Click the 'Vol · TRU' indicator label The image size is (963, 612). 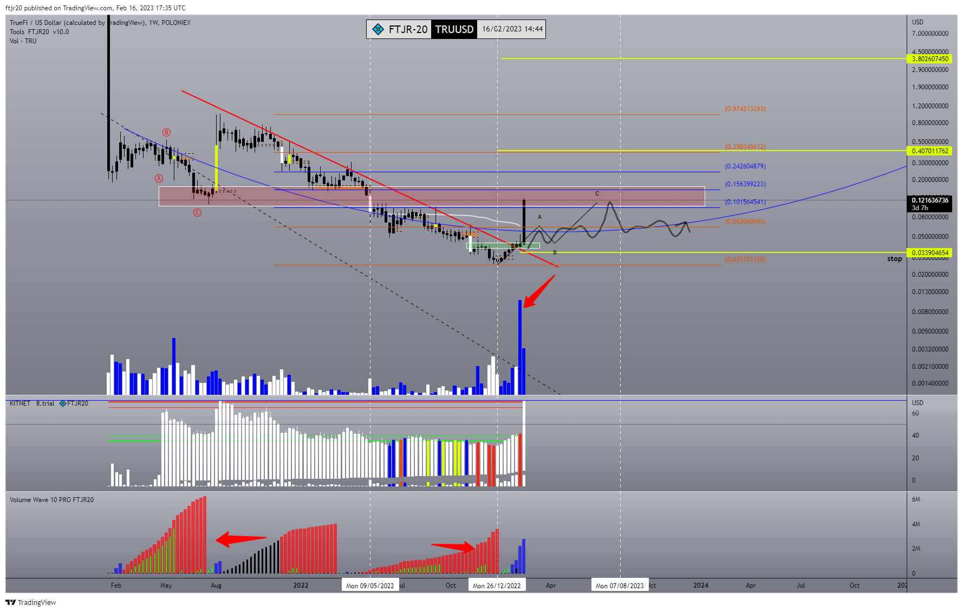(x=23, y=41)
